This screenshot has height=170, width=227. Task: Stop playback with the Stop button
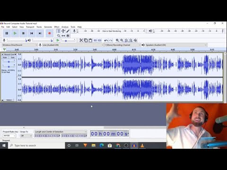23,33
